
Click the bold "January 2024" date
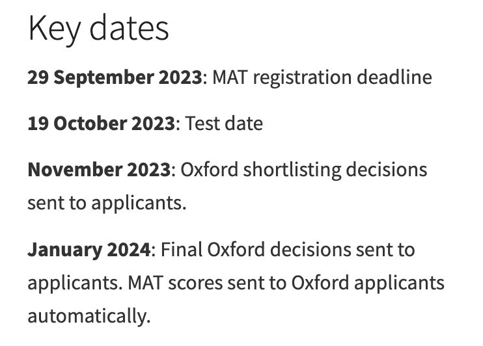click(89, 250)
